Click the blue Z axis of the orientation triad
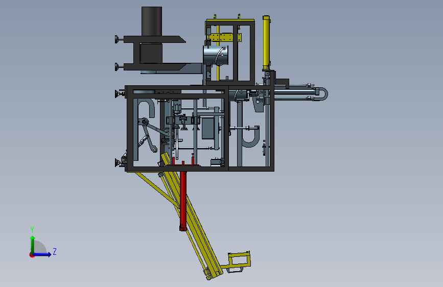 coord(42,254)
